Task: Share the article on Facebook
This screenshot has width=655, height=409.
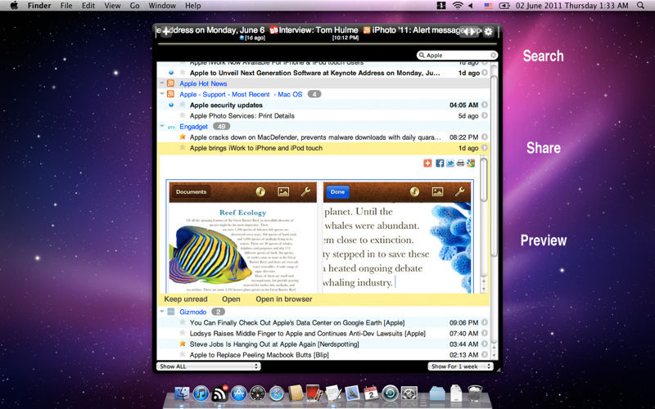Action: [x=440, y=163]
